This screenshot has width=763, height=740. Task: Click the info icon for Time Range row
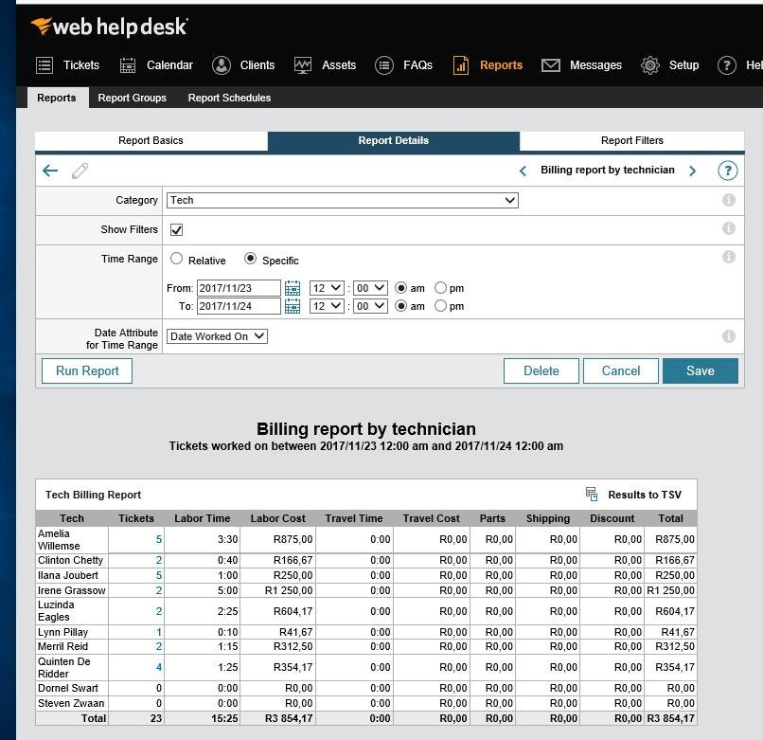(x=729, y=257)
